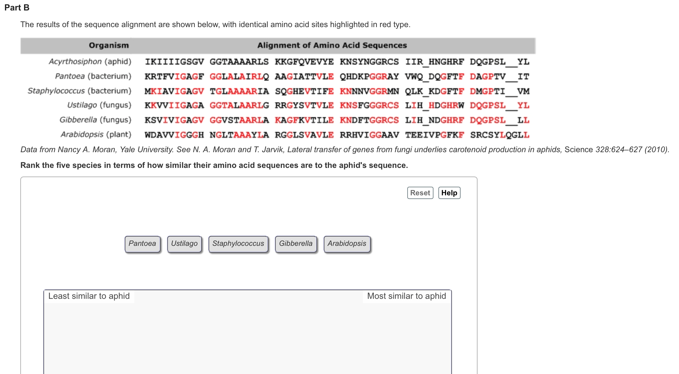Viewport: 679px width, 374px height.
Task: Click the 'Least similar to aphid' label
Action: click(89, 296)
